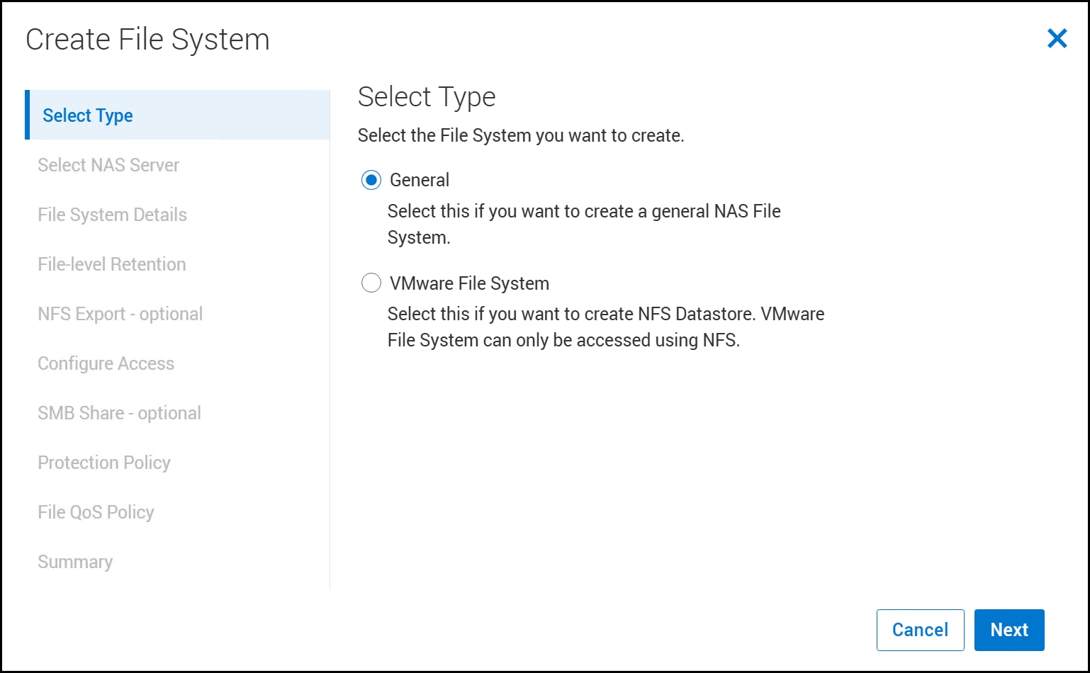Click the general NAS File System description
Screen dimensions: 1090x673
coord(584,224)
